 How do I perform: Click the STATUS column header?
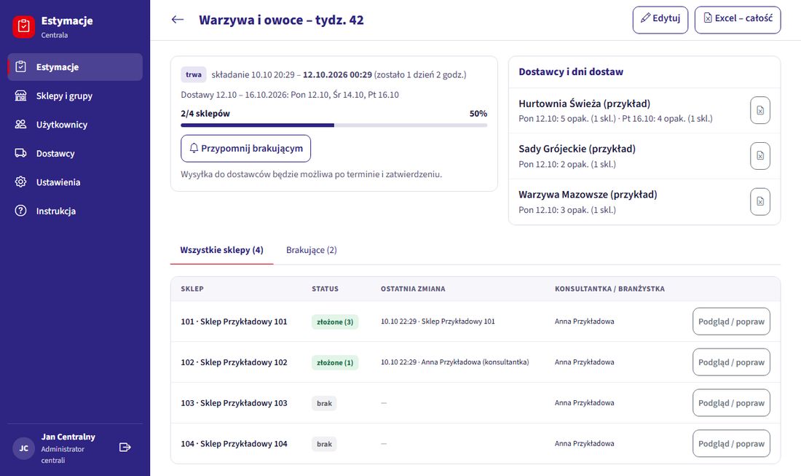325,289
